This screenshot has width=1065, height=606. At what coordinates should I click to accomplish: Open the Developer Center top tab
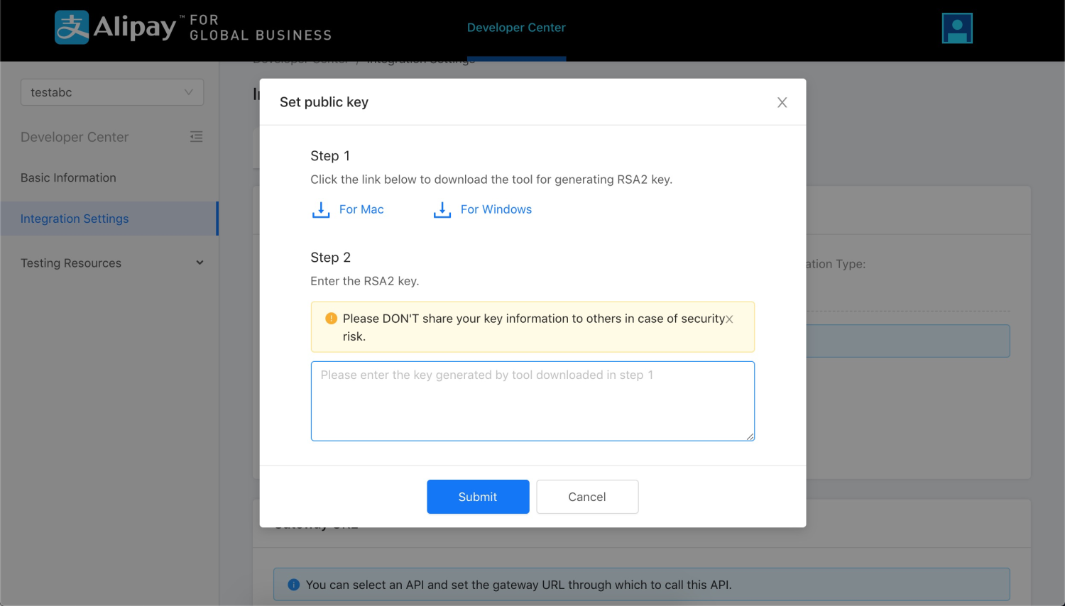tap(516, 28)
